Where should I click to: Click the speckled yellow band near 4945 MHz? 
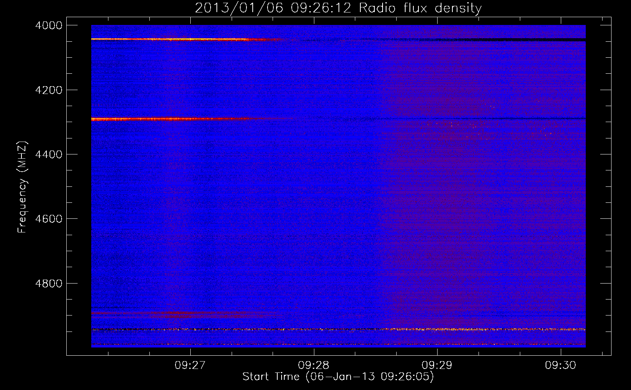point(338,330)
